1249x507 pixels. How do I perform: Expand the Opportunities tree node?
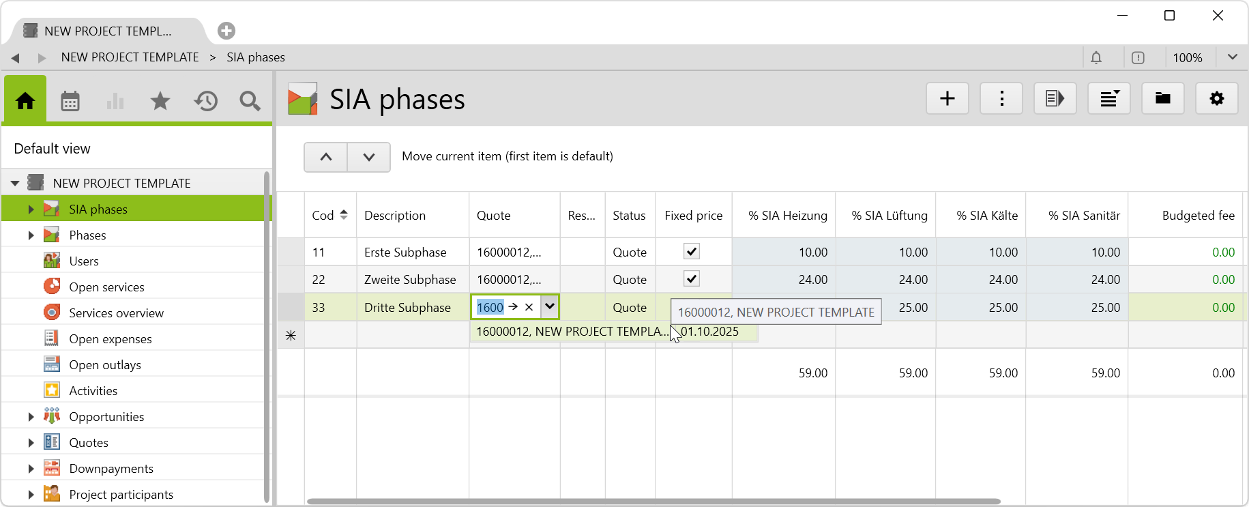31,417
